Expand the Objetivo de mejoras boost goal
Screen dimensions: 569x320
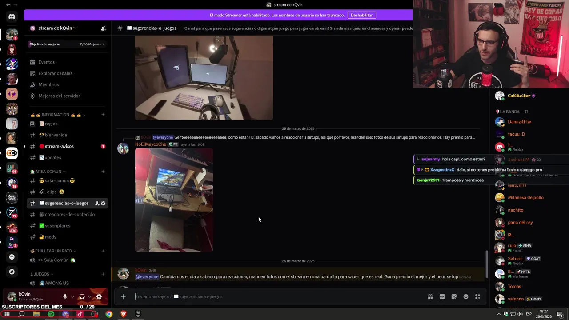click(x=67, y=44)
